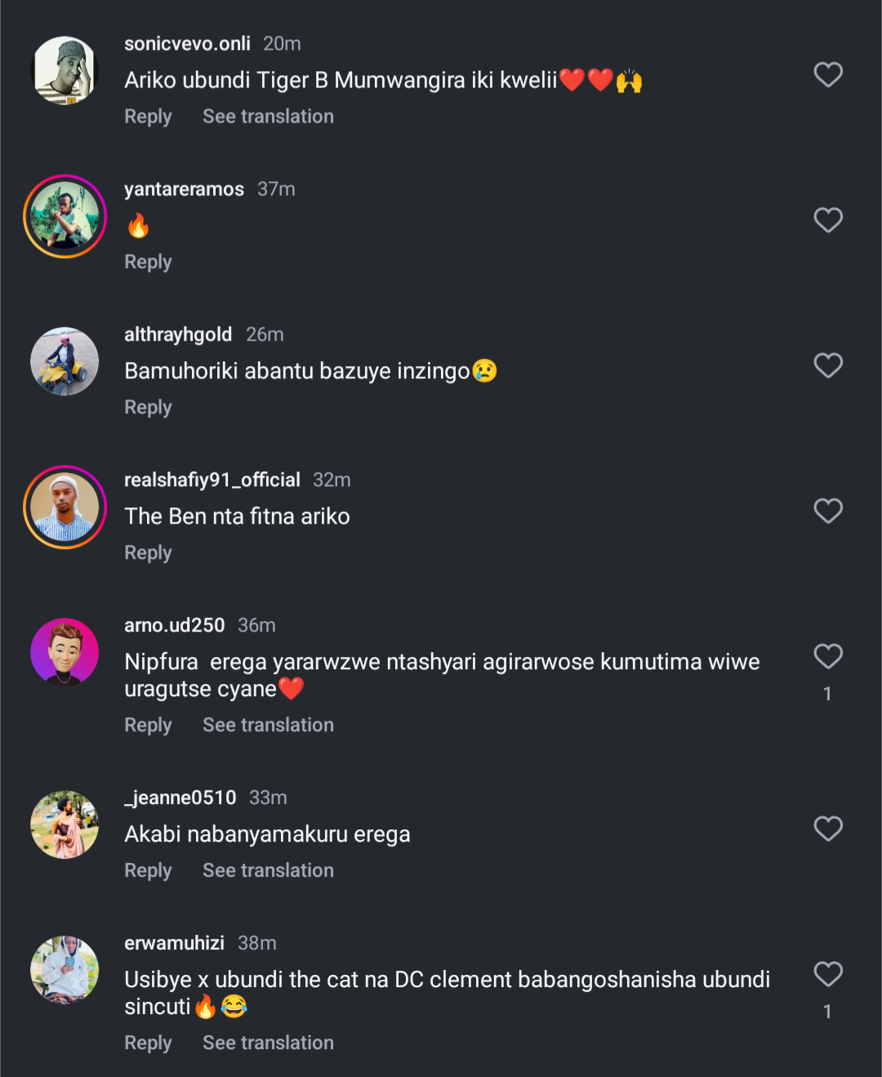
Task: Heart the realshafiy91_official comment
Action: pos(828,512)
